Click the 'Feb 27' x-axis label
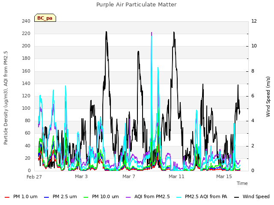274x205 pixels. pyautogui.click(x=34, y=177)
